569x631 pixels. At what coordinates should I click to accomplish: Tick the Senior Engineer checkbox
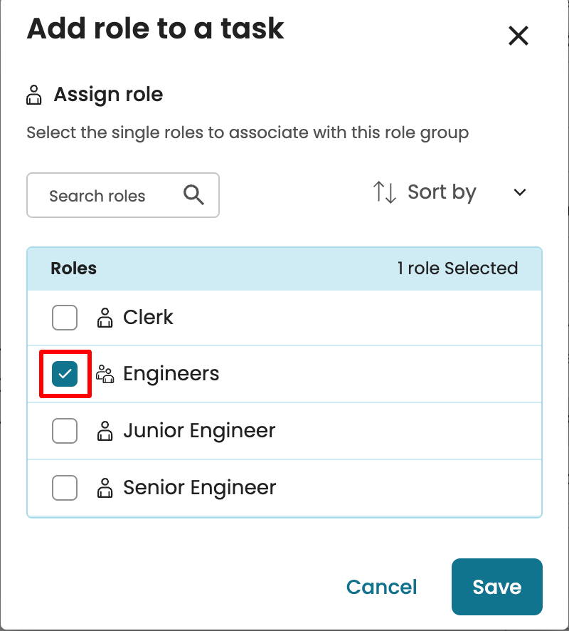click(x=65, y=488)
